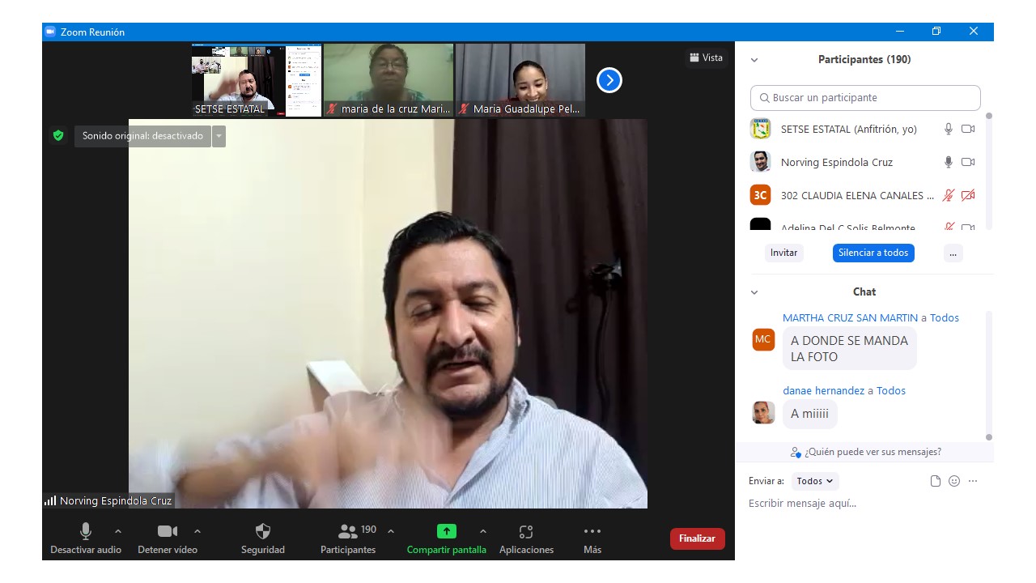Screen dimensions: 1036x583
Task: Click the muted mic icon on Maria Guadalupe thumbnail
Action: pos(464,109)
